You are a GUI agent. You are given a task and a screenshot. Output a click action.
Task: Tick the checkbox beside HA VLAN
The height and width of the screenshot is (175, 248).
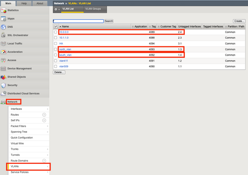pos(56,43)
